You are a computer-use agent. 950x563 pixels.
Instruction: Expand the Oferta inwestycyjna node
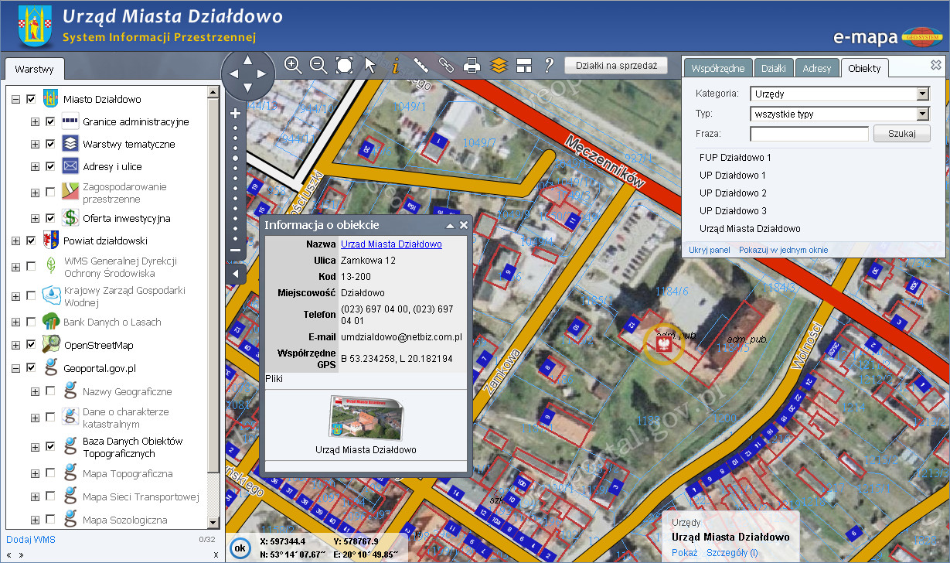(35, 218)
